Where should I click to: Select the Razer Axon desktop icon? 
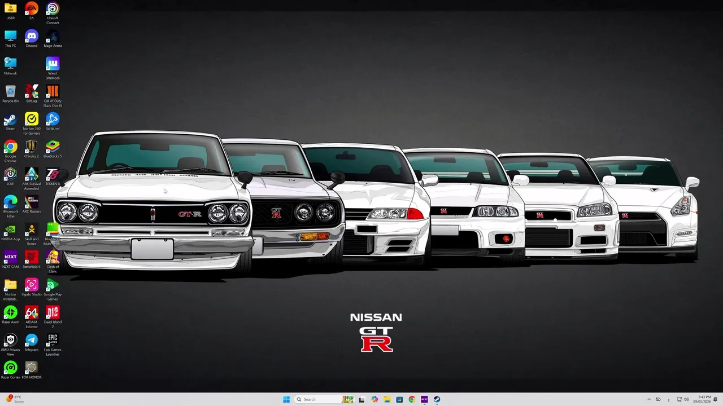tap(10, 315)
